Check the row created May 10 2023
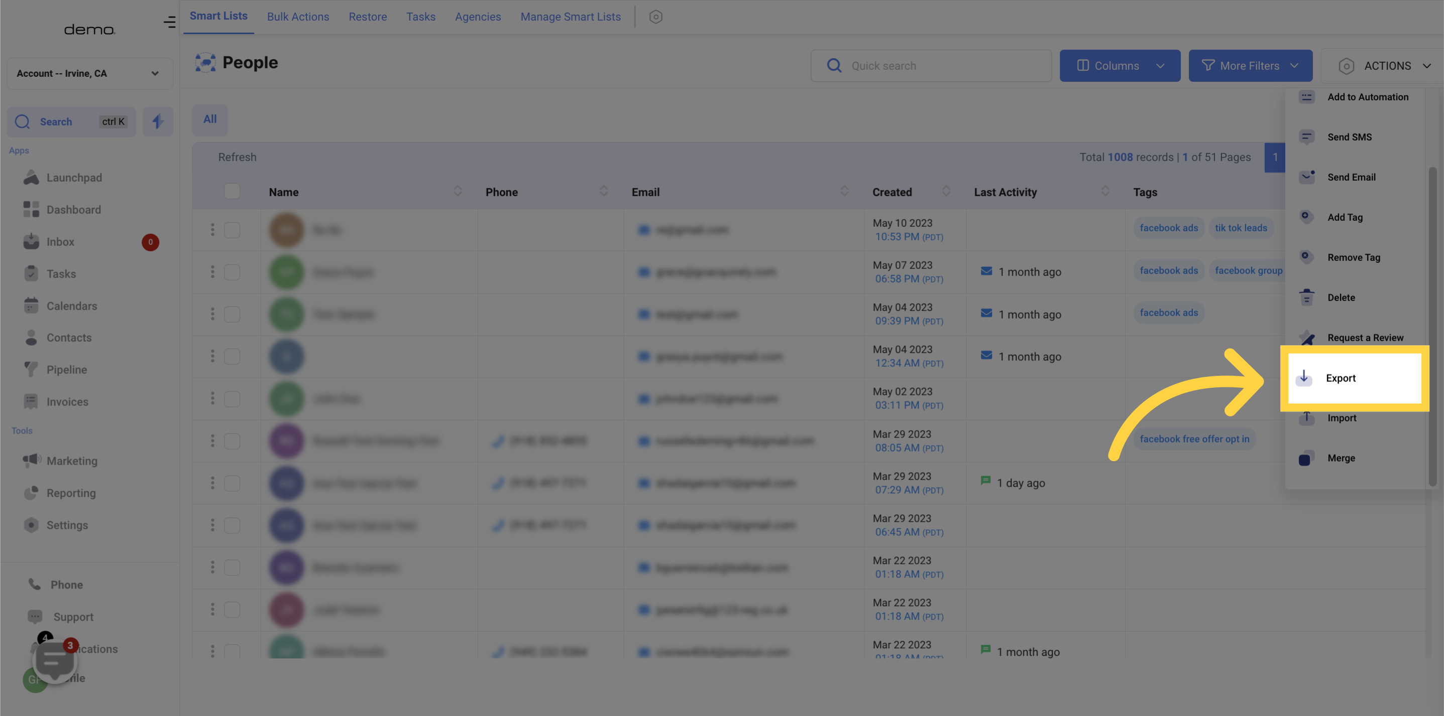 (232, 230)
